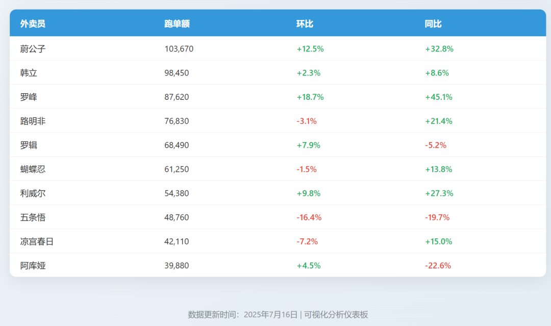Select the rider name 蔚公子
The image size is (551, 326).
pos(32,48)
